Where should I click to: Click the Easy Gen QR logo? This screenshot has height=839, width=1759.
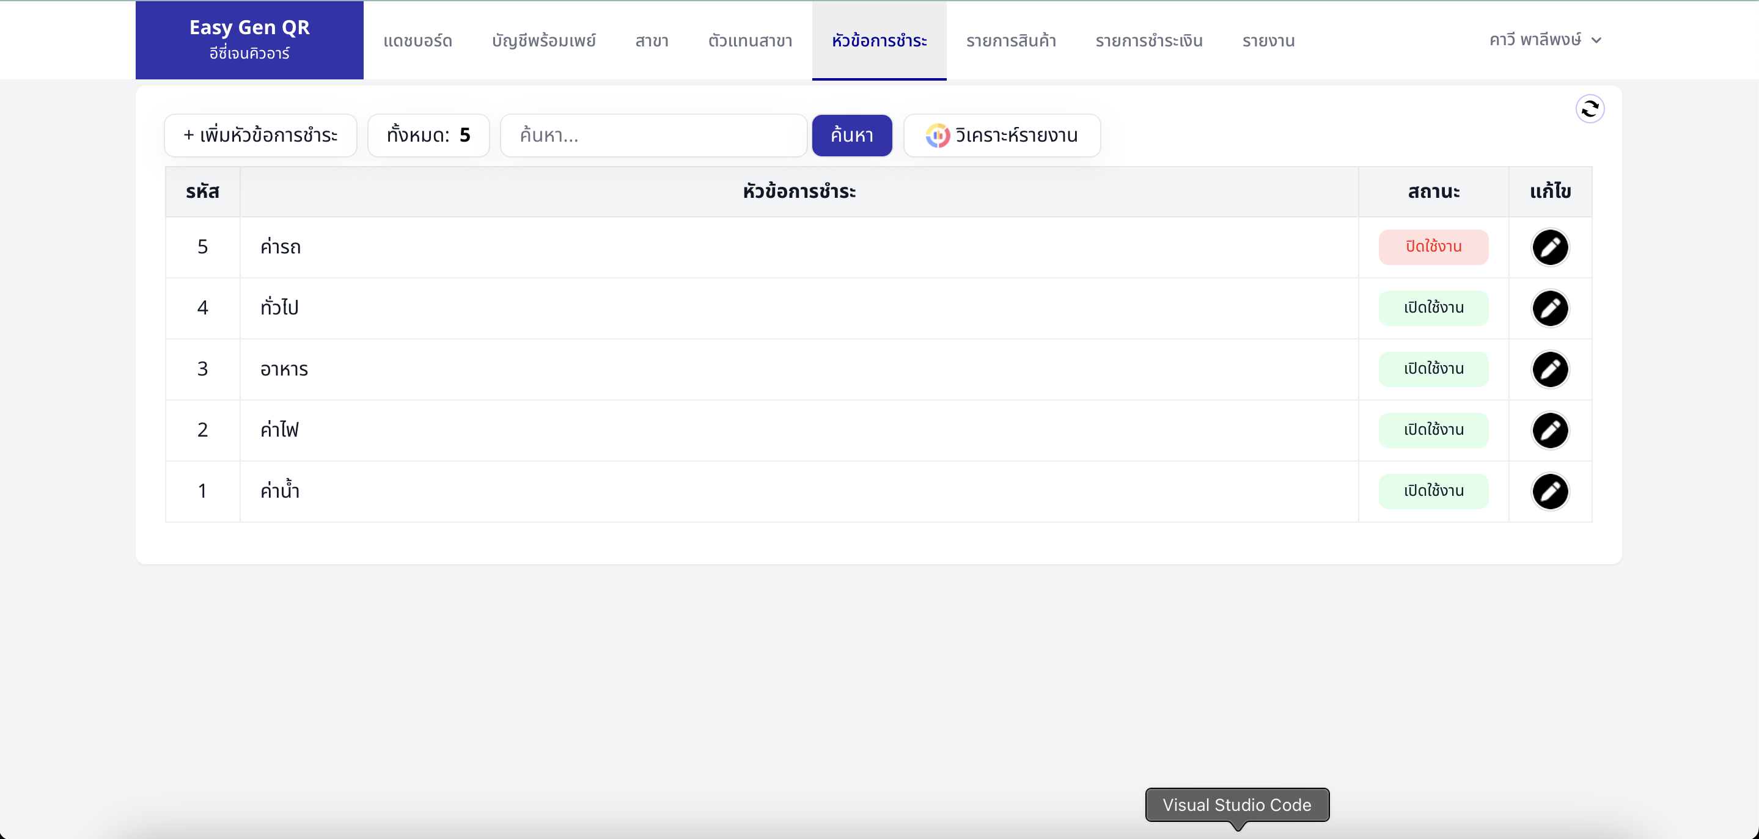click(x=249, y=40)
